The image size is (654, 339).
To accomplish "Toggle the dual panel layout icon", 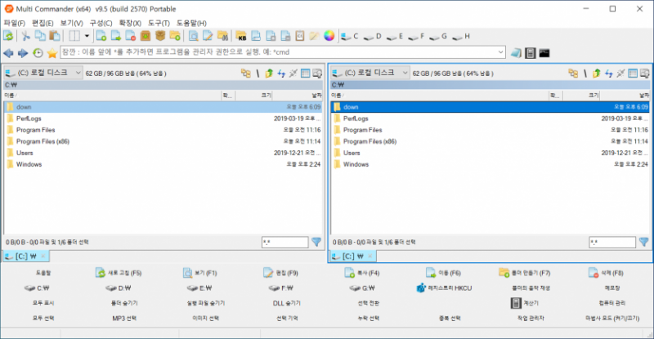I will (74, 36).
